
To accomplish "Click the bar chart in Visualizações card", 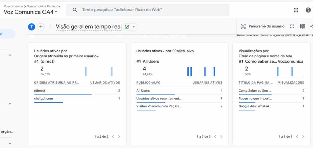I will [285, 71].
